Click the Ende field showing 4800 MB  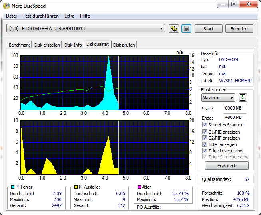(x=235, y=117)
